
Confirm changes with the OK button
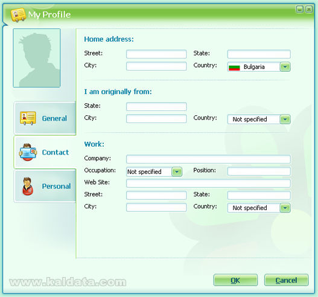click(x=235, y=280)
